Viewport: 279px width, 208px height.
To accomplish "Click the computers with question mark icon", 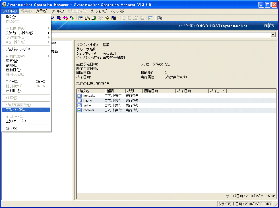I will tap(160, 18).
